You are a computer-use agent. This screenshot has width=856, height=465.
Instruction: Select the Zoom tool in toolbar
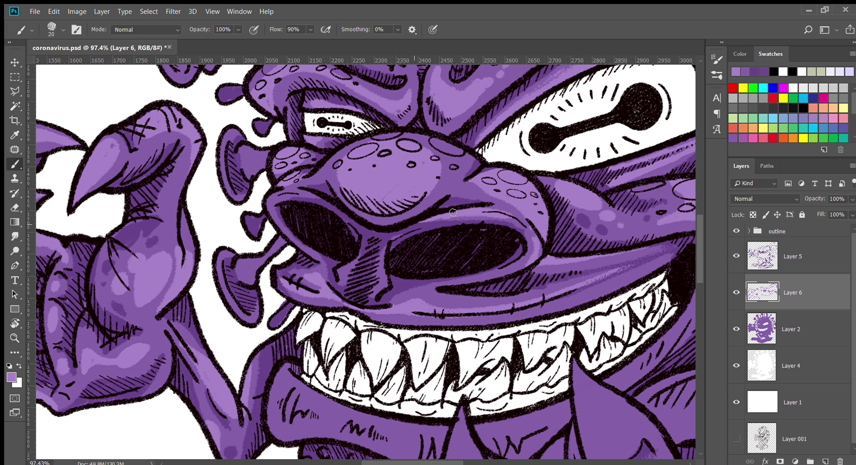[15, 338]
